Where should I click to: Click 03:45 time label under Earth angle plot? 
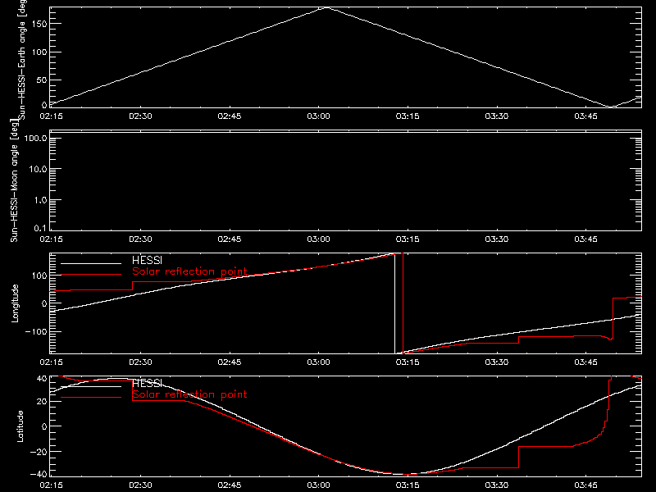point(585,116)
